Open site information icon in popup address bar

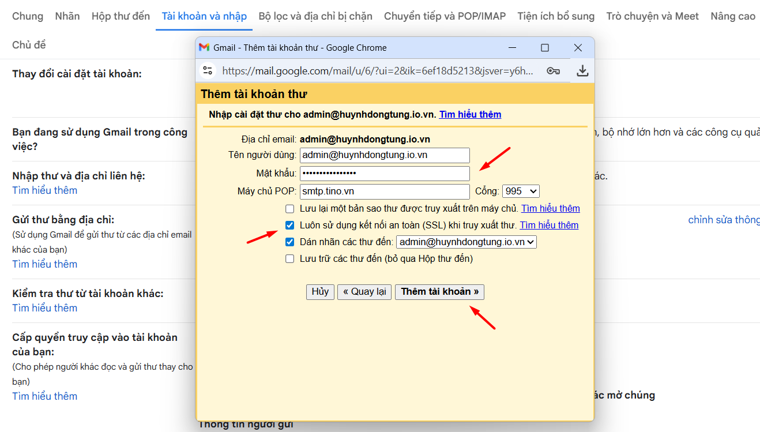point(208,70)
